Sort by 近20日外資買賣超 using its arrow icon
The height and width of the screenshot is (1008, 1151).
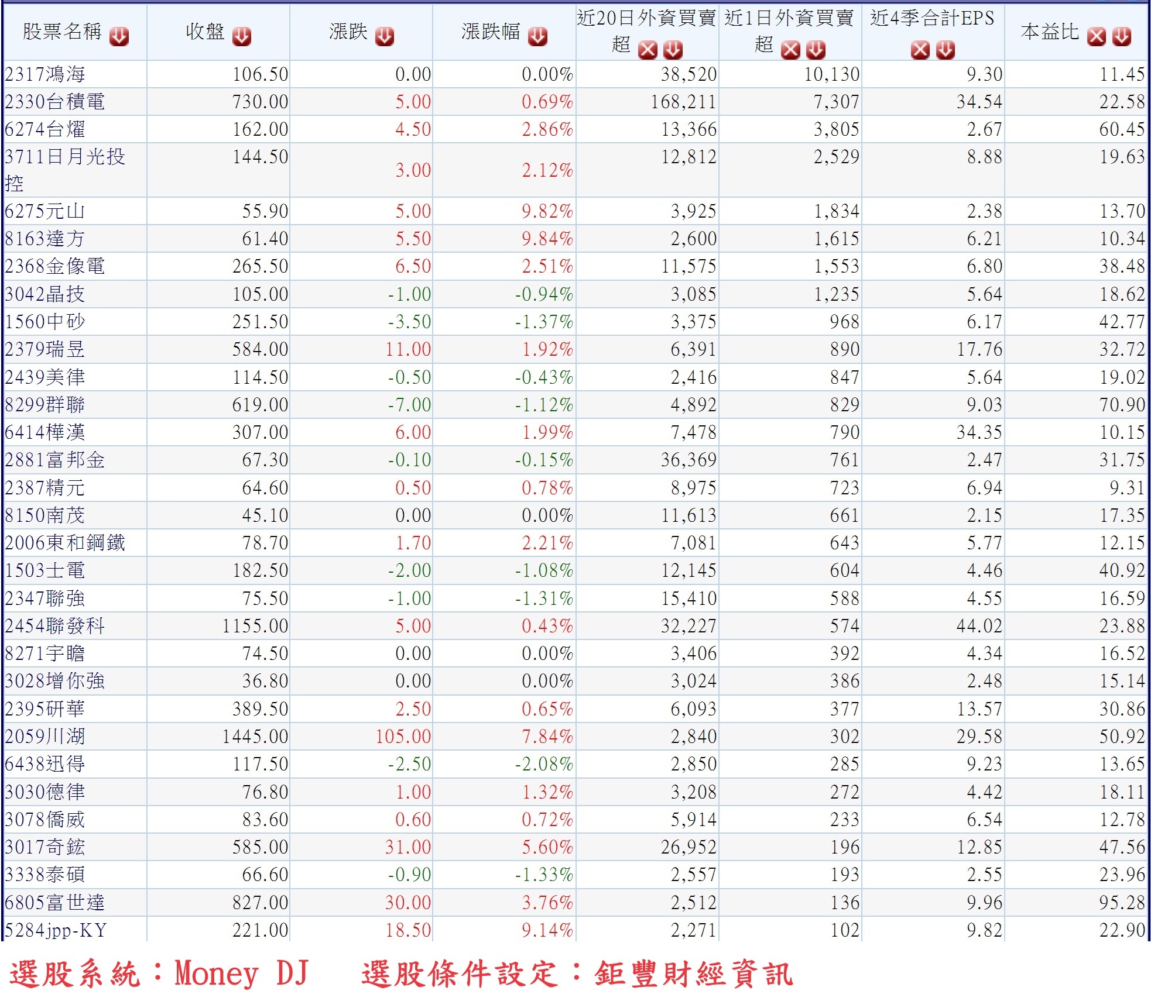click(x=673, y=50)
